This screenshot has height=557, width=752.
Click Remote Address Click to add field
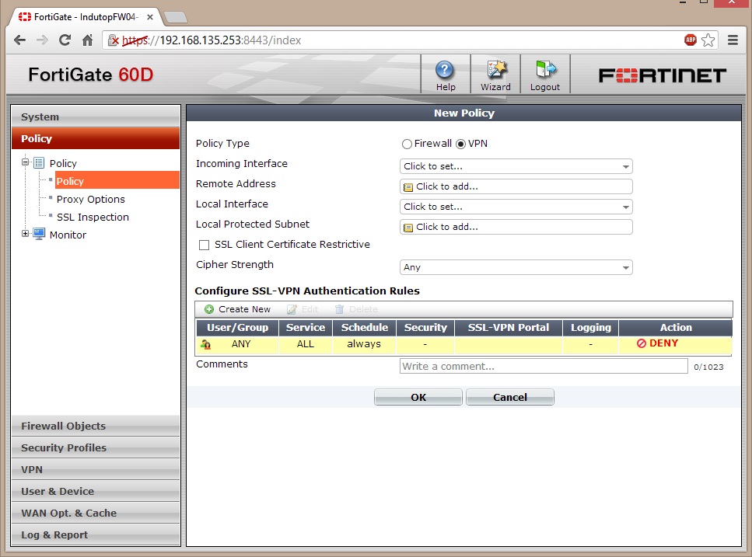(516, 186)
